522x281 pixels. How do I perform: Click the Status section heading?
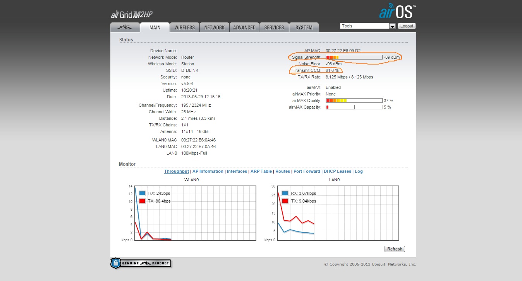coord(126,40)
